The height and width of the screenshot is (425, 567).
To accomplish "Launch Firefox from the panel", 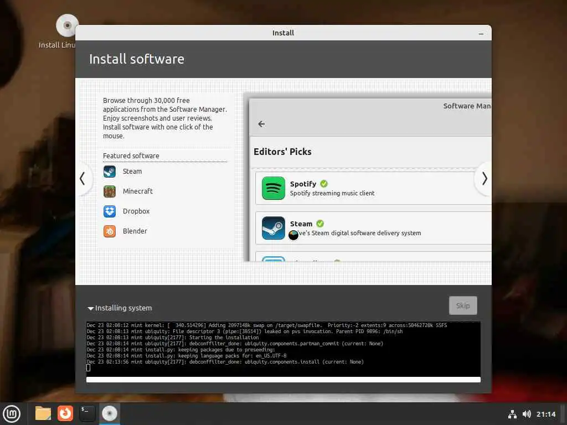I will click(65, 413).
